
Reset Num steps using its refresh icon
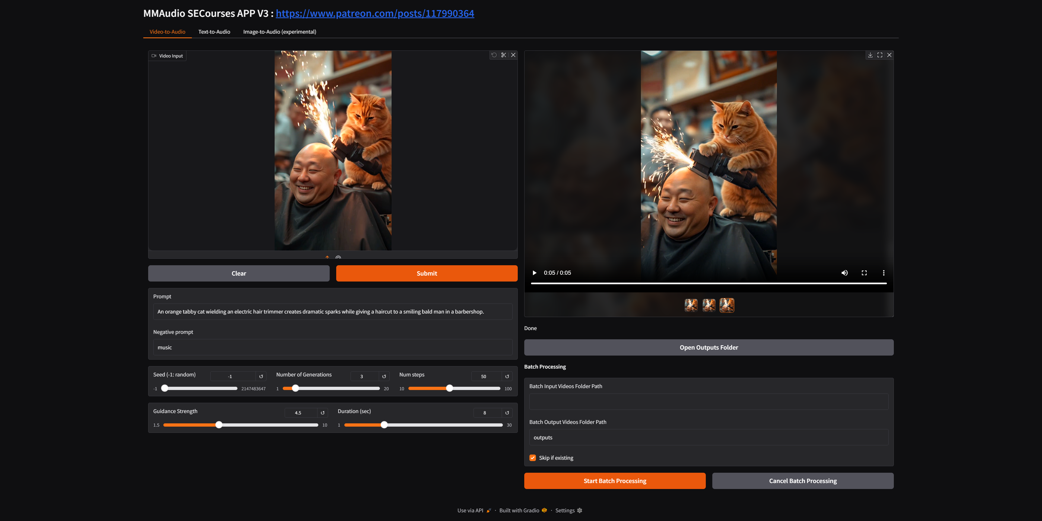tap(507, 376)
